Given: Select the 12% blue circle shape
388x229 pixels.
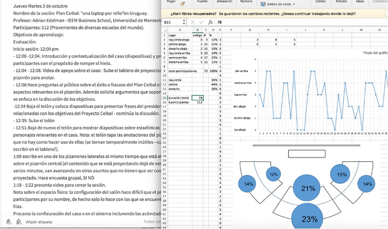Looking at the screenshot, I should pos(273,174).
